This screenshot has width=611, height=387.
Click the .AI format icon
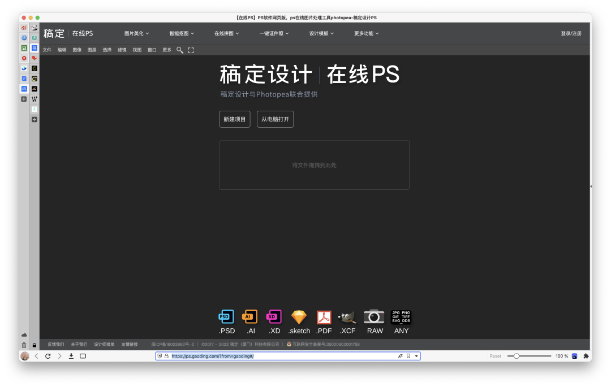point(250,317)
